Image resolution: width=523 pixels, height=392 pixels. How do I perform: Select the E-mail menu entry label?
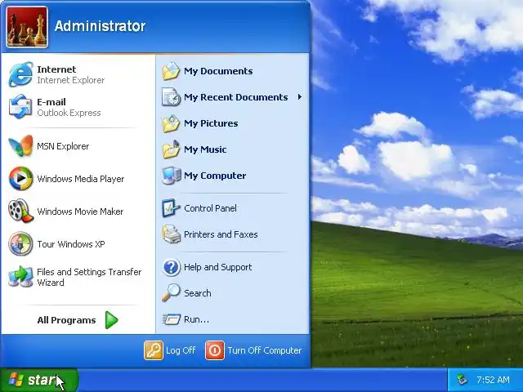pos(51,102)
